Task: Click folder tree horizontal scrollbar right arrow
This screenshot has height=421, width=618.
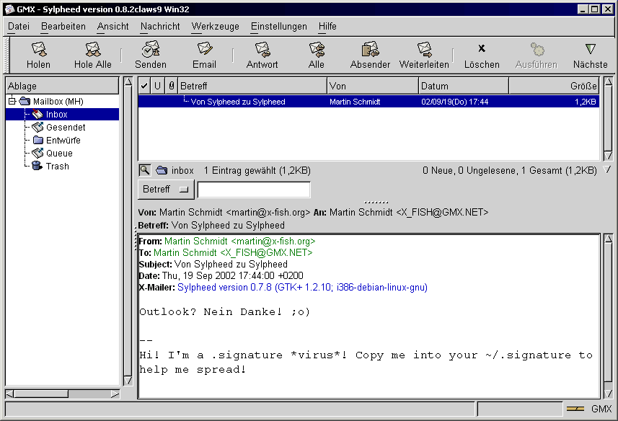Action: (x=115, y=394)
